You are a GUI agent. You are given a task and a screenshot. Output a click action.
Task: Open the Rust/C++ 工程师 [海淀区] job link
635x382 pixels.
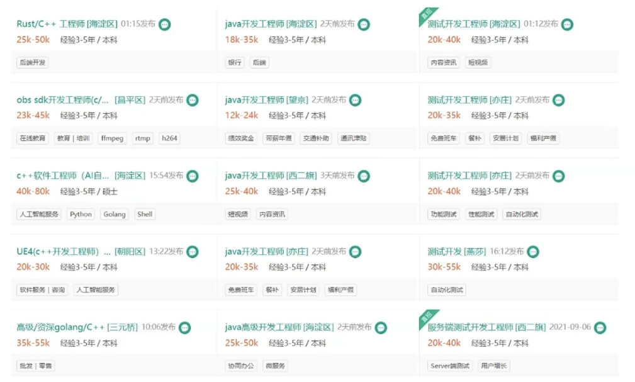[x=67, y=24]
